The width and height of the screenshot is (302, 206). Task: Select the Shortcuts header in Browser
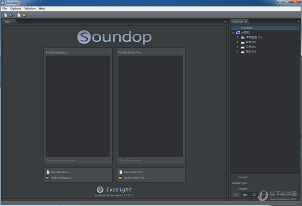tap(265, 28)
